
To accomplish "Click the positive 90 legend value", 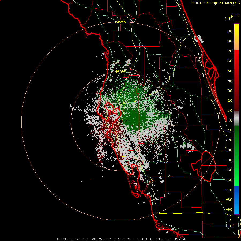I will click(x=230, y=31).
